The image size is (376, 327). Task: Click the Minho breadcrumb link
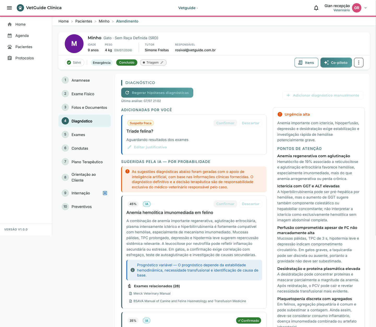(x=104, y=21)
